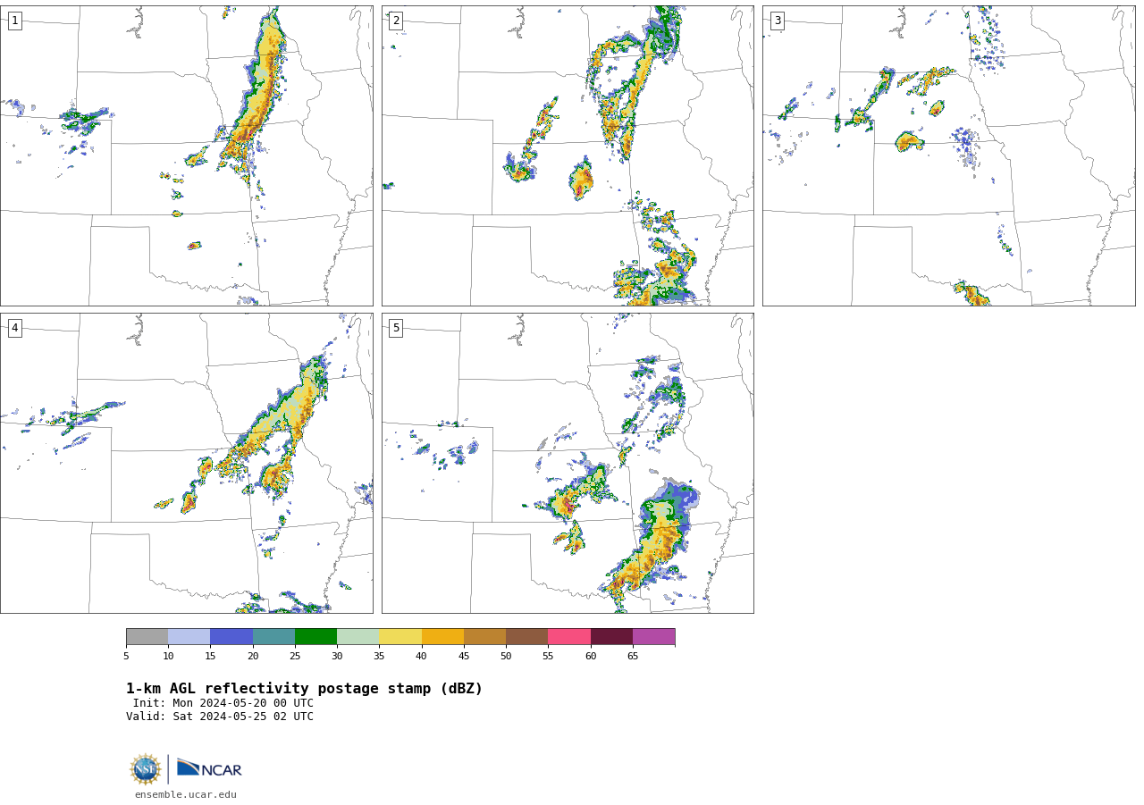The width and height of the screenshot is (1144, 805).
Task: Click the yellow 35-40 dBZ swatch
Action: click(400, 637)
